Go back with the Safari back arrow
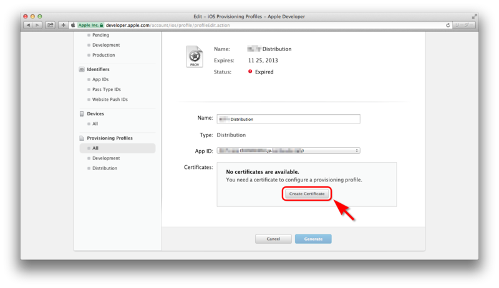This screenshot has width=499, height=288. pyautogui.click(x=28, y=25)
